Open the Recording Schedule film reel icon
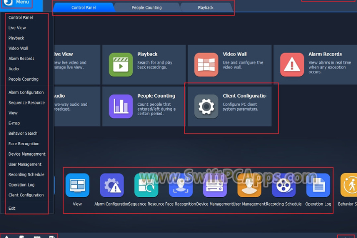Screen dimensions: 357x238 (284, 185)
